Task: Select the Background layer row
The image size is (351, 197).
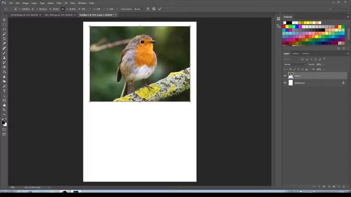Action: (x=315, y=83)
